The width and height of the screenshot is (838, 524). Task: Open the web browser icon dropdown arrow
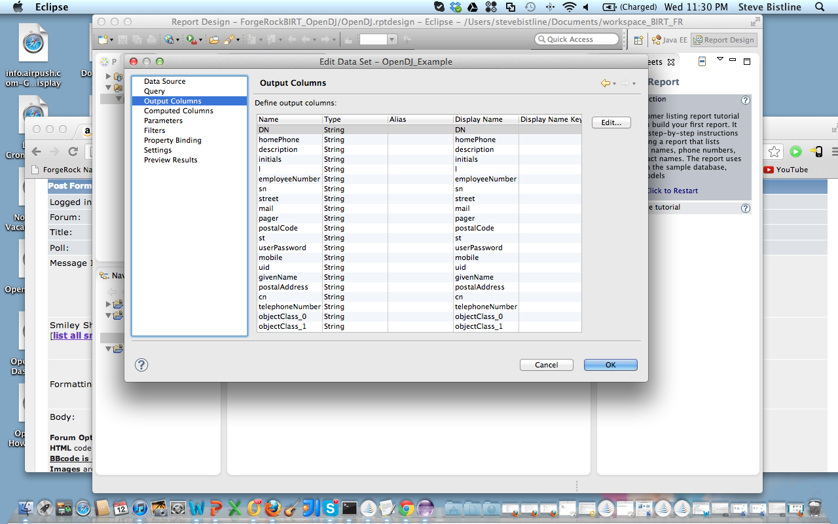coord(178,40)
